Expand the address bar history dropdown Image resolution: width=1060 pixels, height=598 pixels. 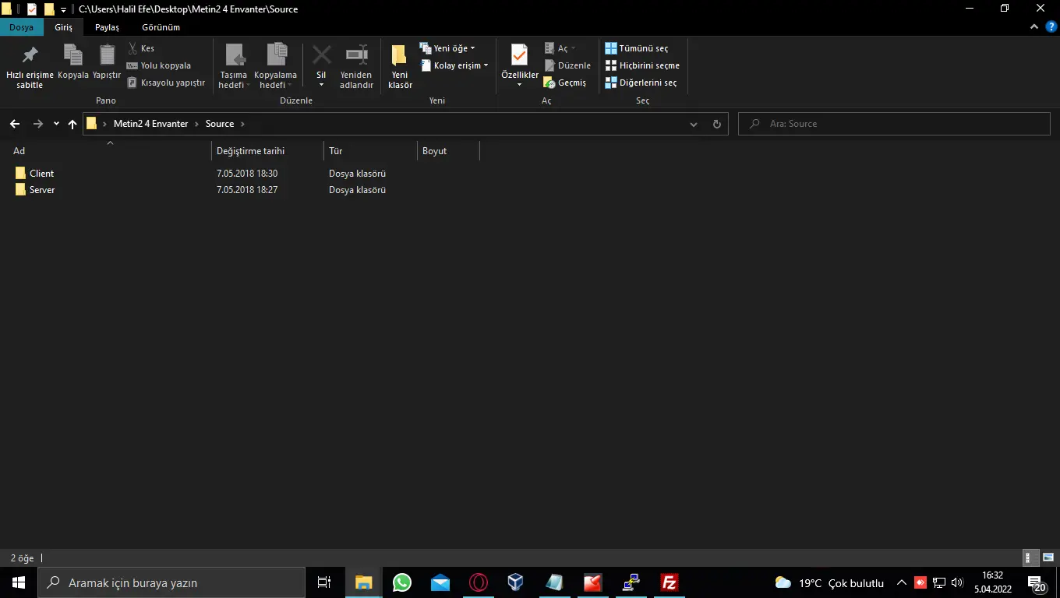[694, 124]
